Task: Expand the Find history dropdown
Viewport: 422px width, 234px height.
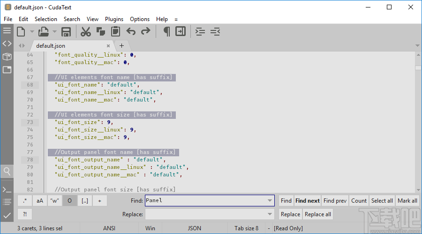Action: 270,201
